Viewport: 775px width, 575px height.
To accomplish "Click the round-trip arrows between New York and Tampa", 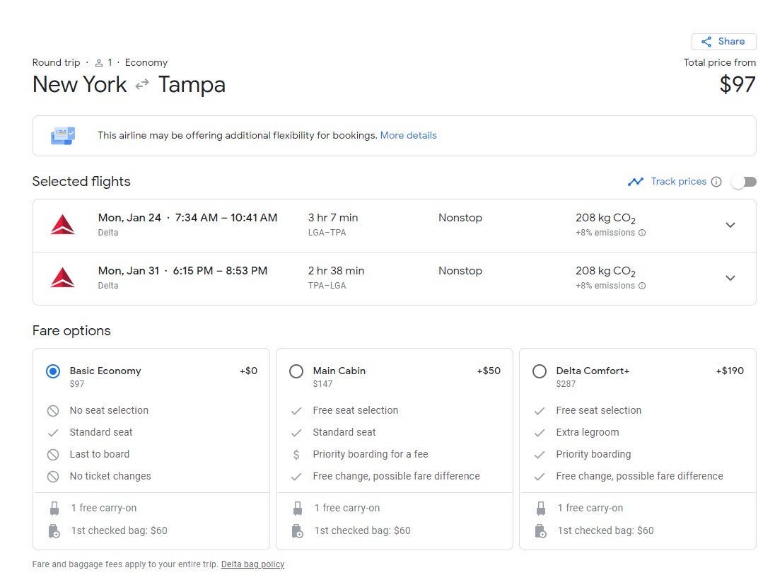I will 142,84.
